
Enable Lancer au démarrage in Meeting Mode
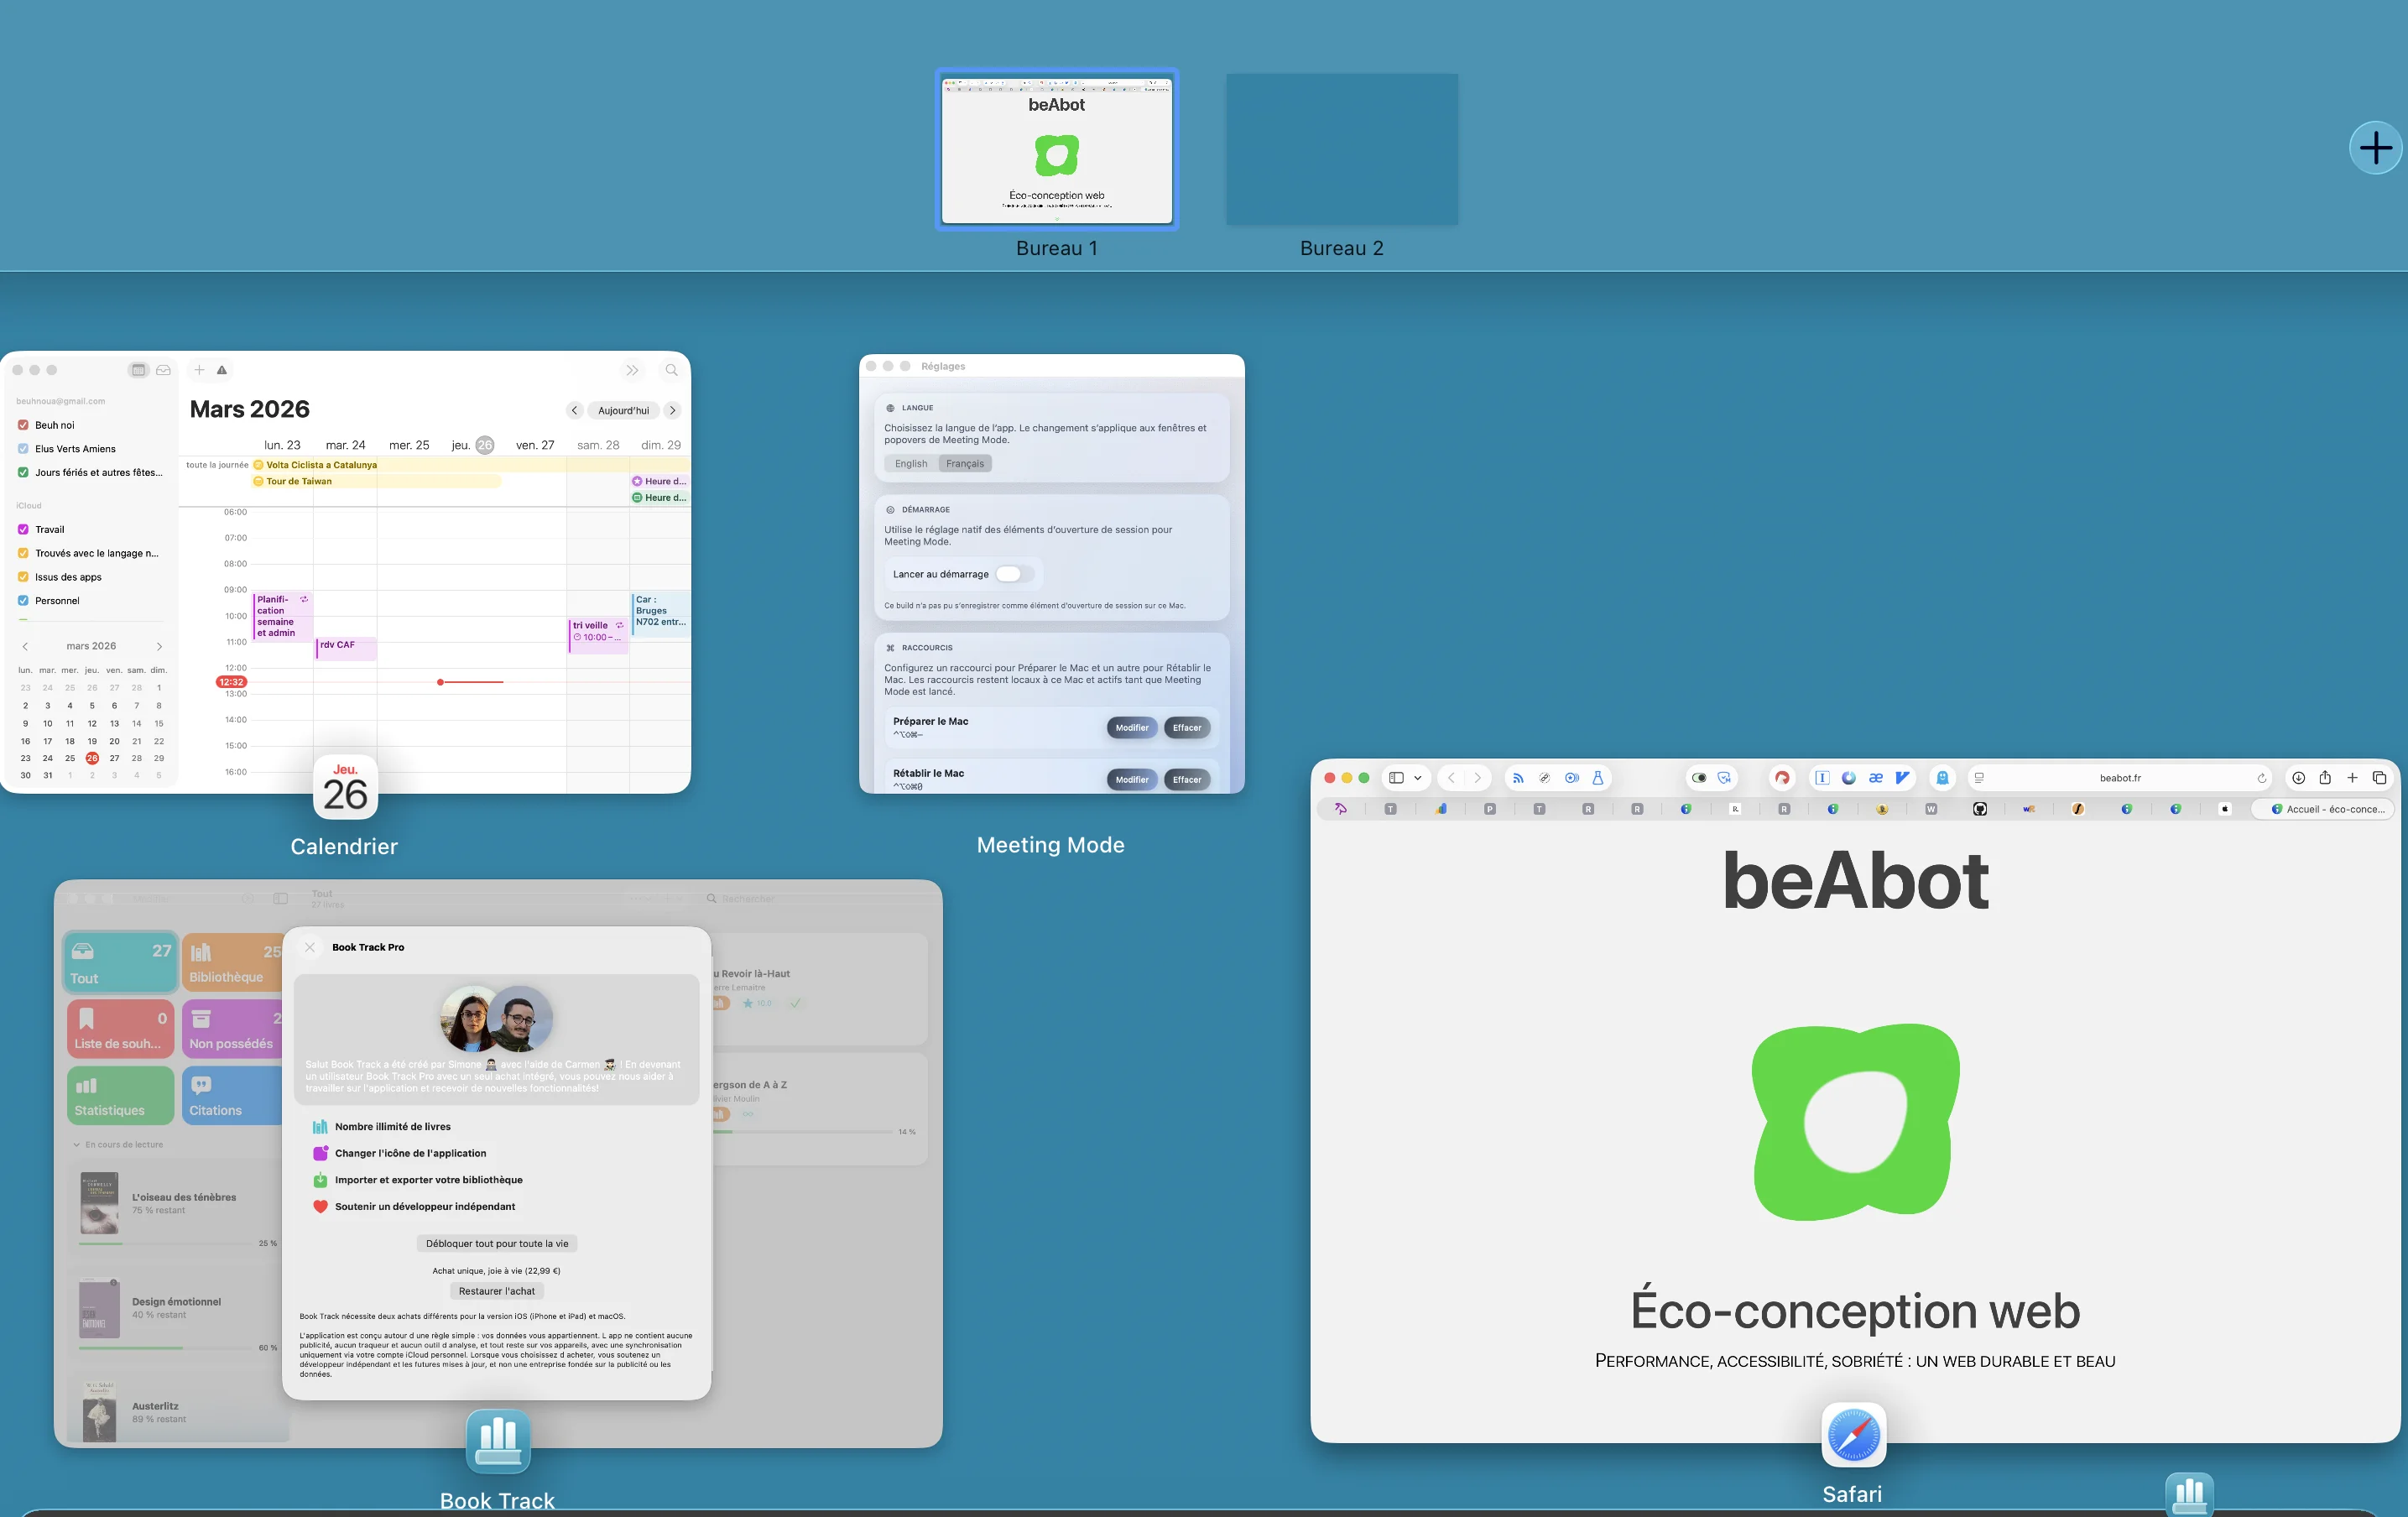(1015, 574)
